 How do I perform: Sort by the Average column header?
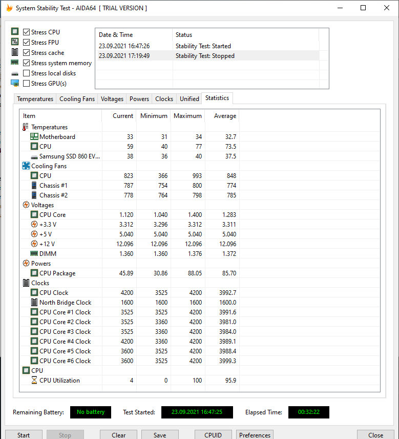(222, 116)
